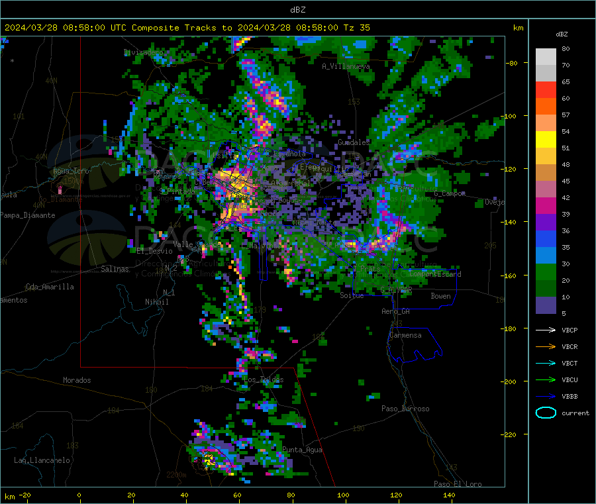The width and height of the screenshot is (596, 504).
Task: Click the yellow storm core near Punta_Agua
Action: tap(207, 459)
